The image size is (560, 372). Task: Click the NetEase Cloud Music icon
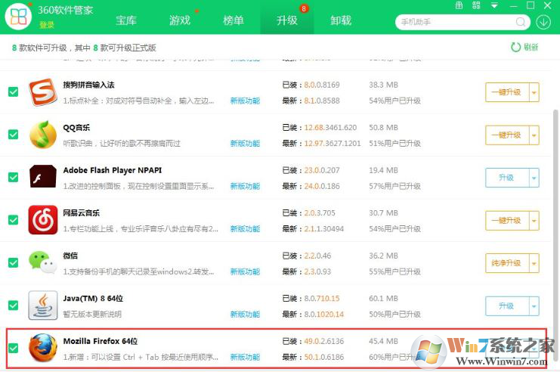(43, 220)
